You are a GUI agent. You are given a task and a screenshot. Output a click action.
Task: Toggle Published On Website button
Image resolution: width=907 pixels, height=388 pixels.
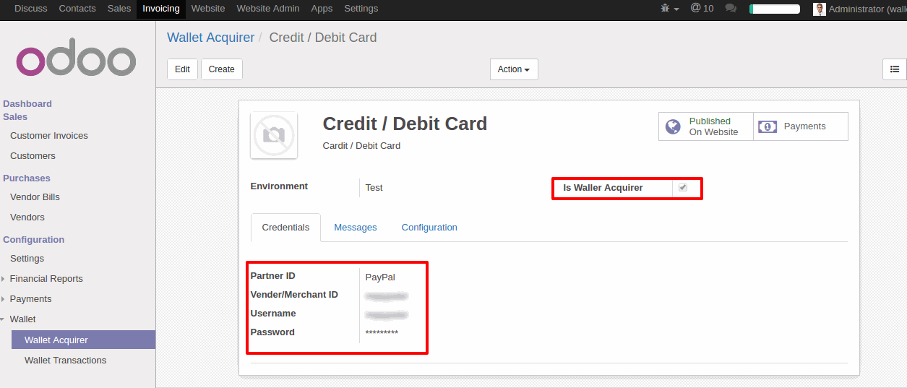coord(706,126)
